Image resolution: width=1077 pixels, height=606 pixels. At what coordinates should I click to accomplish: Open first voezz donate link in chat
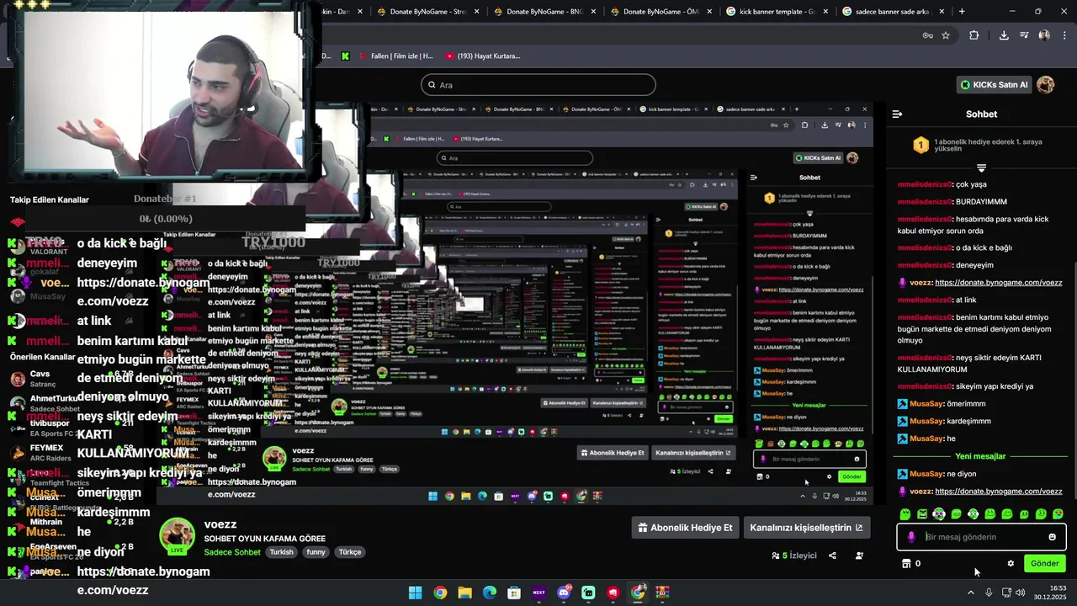point(998,283)
